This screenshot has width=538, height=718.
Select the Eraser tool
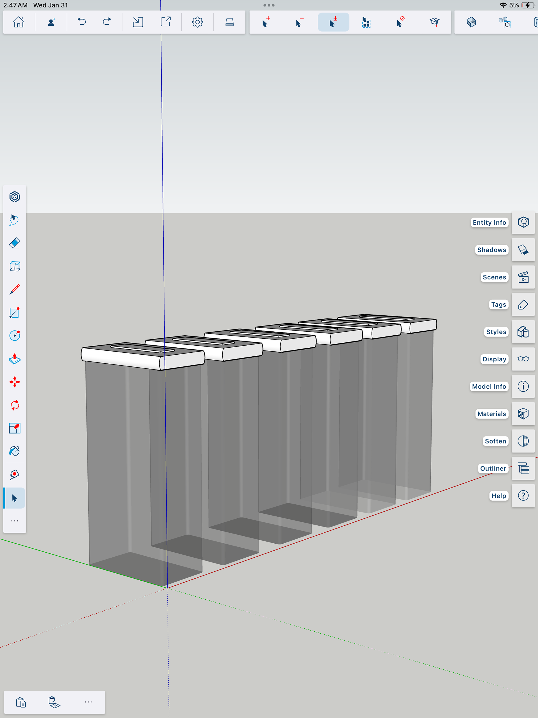tap(15, 243)
